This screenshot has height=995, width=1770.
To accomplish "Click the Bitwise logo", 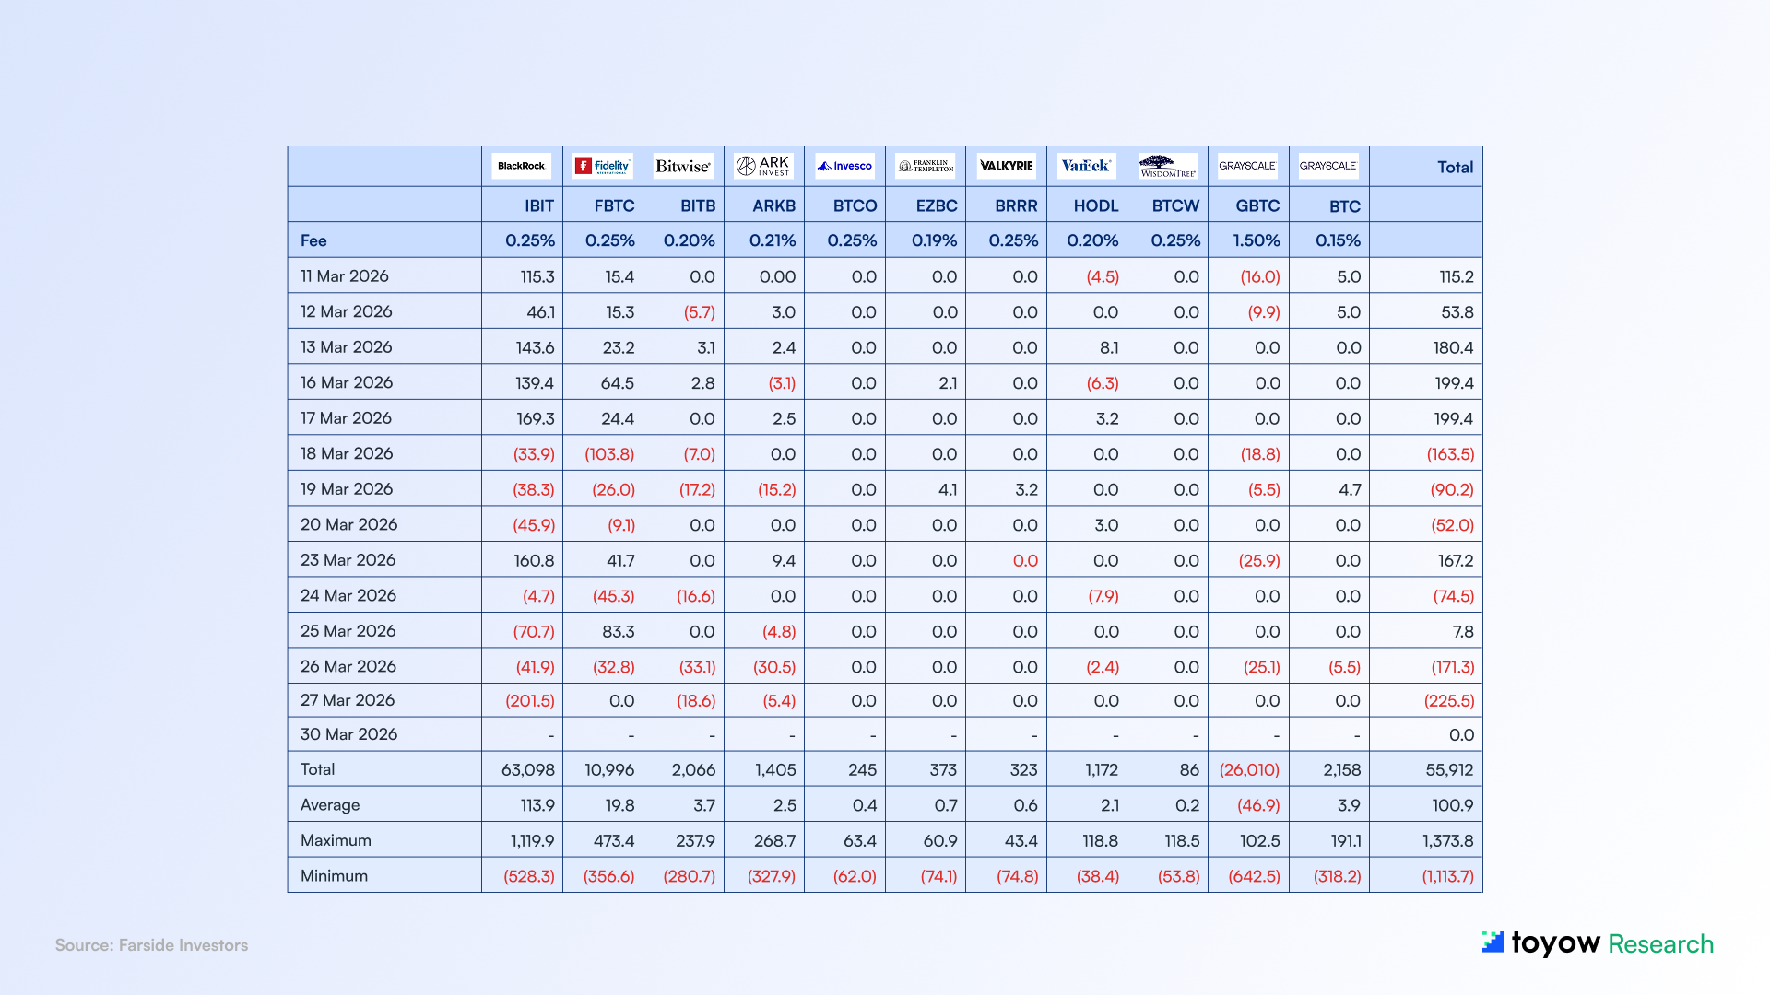I will coord(683,166).
